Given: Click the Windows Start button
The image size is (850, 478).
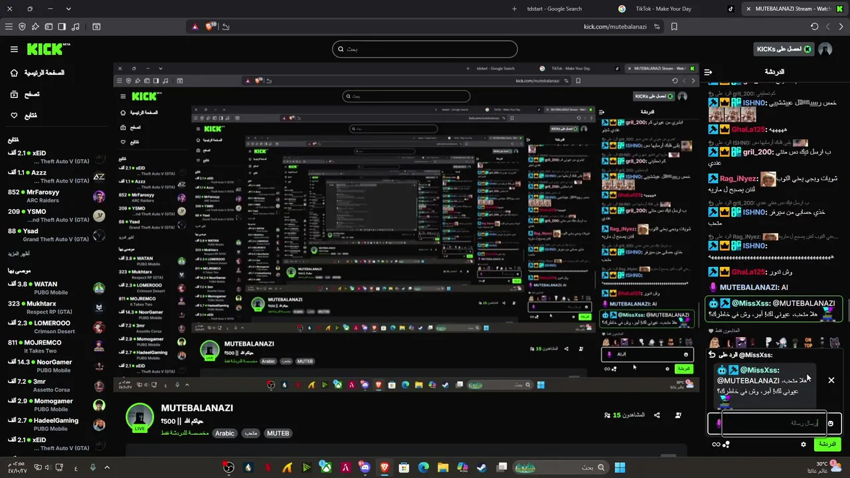Looking at the screenshot, I should pyautogui.click(x=620, y=468).
